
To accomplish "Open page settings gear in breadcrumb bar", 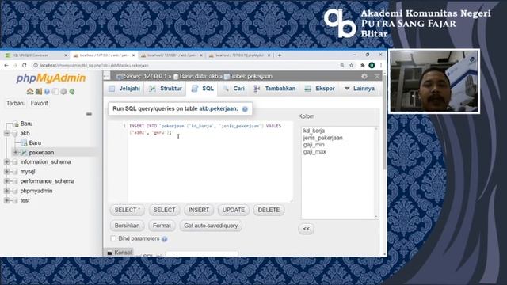I will (364, 76).
